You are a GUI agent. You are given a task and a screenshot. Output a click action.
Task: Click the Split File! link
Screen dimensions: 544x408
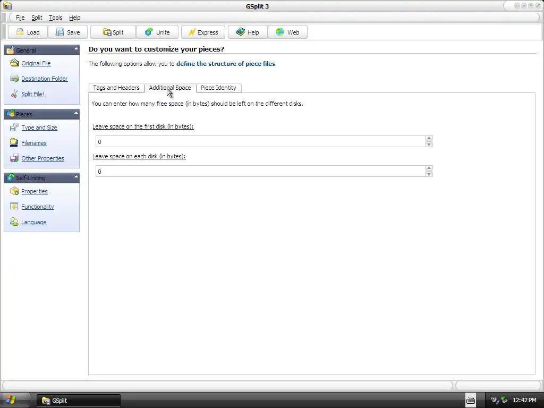(x=32, y=94)
